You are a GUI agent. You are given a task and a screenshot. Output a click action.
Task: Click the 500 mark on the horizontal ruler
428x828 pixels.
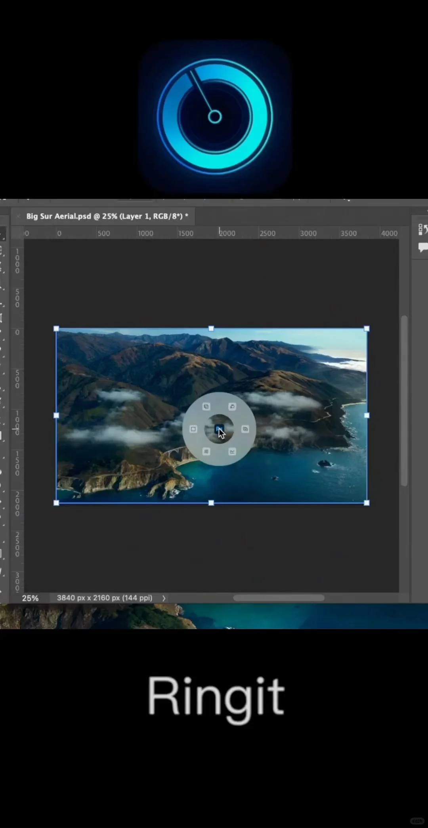click(104, 233)
